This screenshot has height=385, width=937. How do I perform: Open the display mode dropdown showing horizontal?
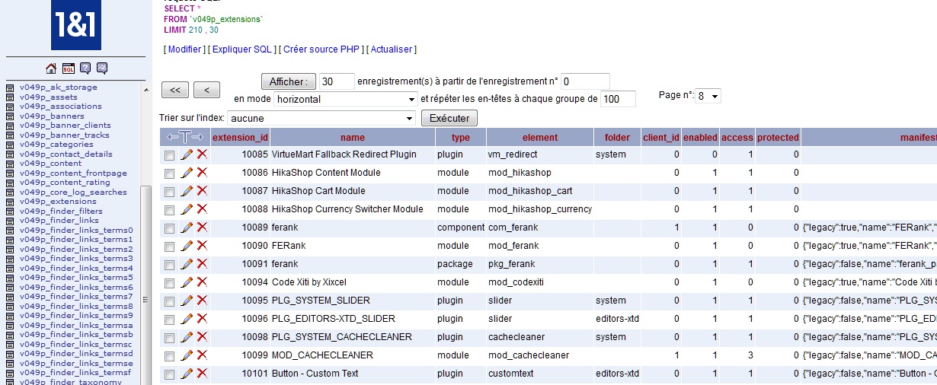click(x=345, y=99)
